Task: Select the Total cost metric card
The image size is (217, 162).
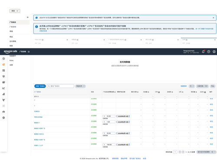Action: coord(51,41)
